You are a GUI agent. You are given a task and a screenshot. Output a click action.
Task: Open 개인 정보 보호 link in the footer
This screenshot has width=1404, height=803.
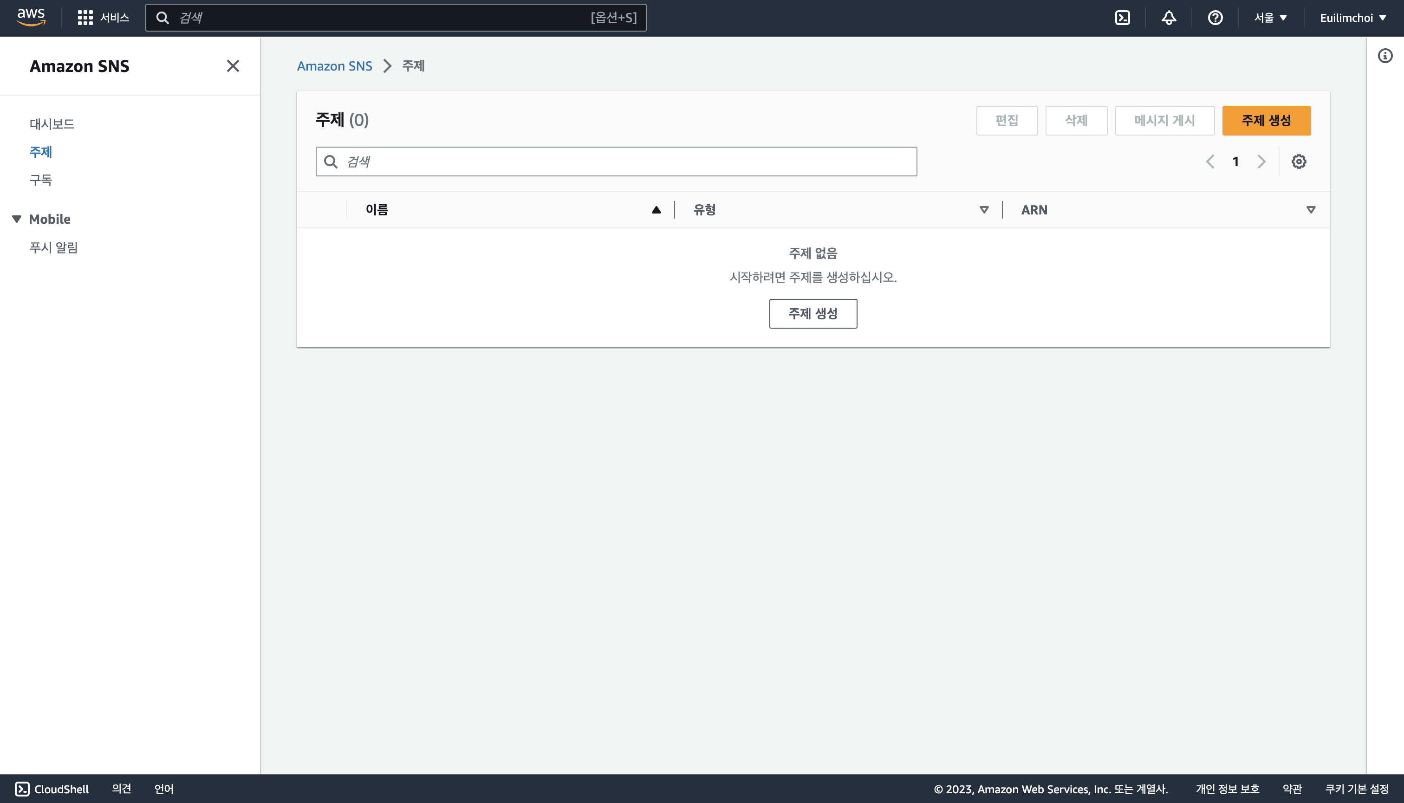coord(1228,789)
